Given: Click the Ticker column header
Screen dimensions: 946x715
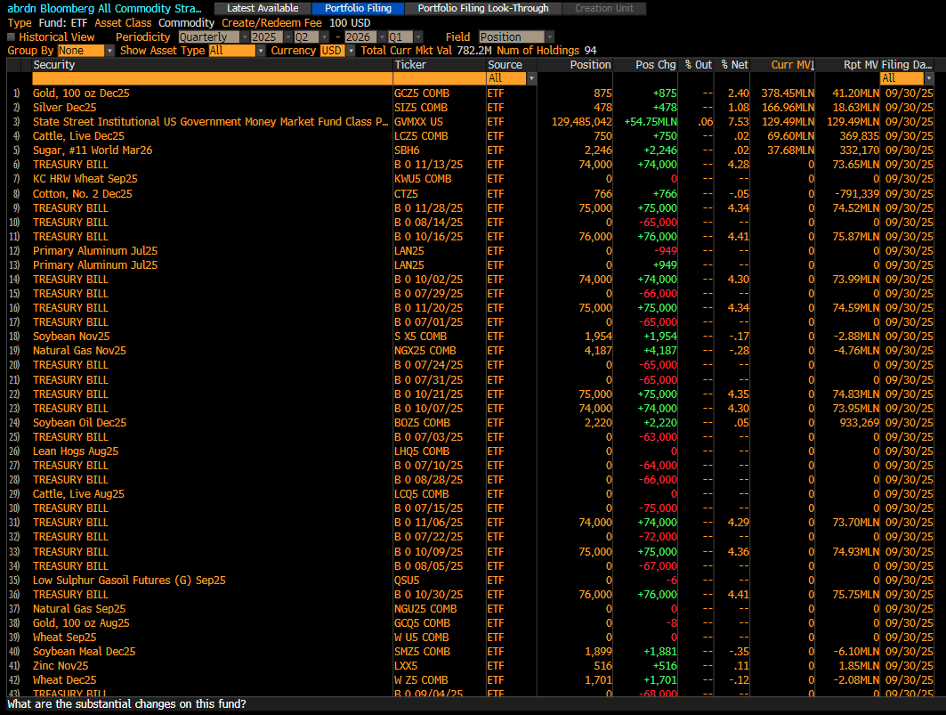Looking at the screenshot, I should click(438, 65).
